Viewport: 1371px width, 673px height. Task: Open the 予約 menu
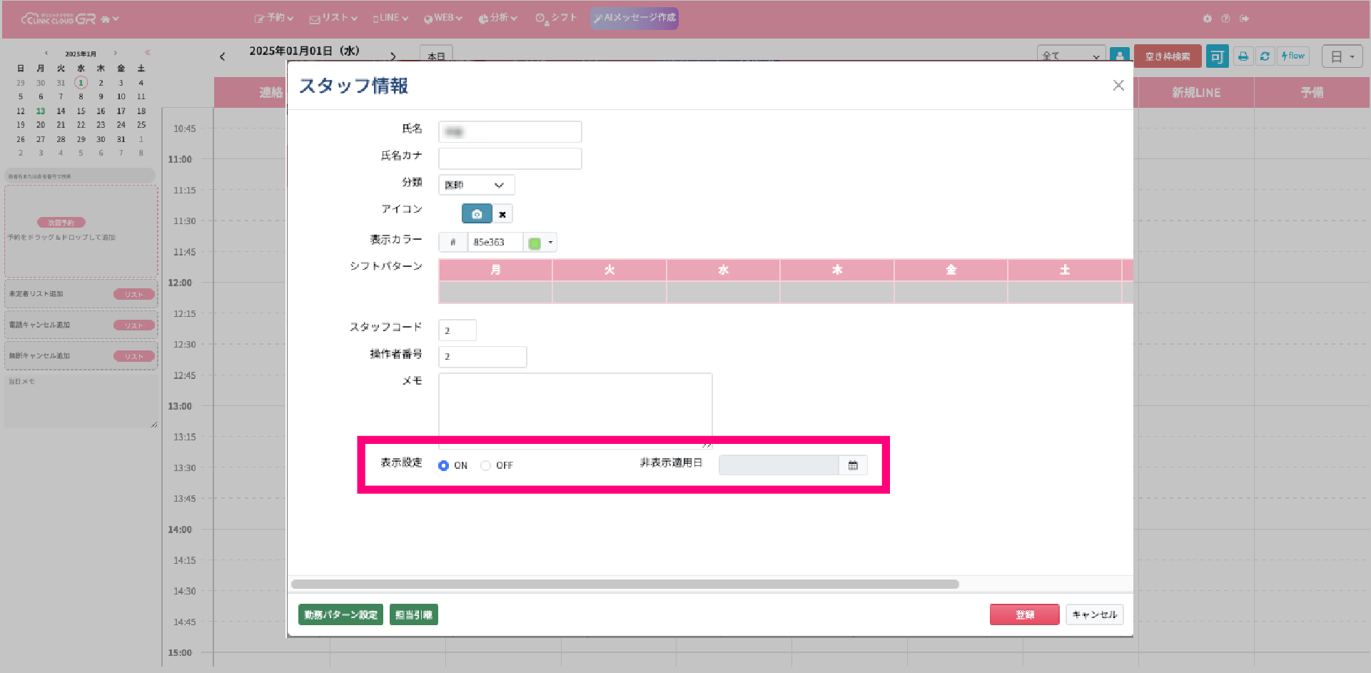[x=274, y=18]
